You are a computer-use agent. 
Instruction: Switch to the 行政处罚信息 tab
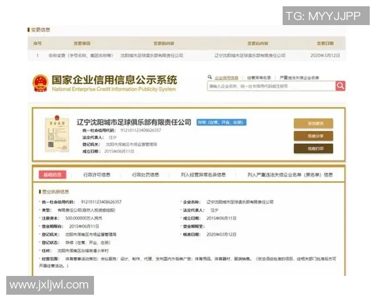point(145,175)
